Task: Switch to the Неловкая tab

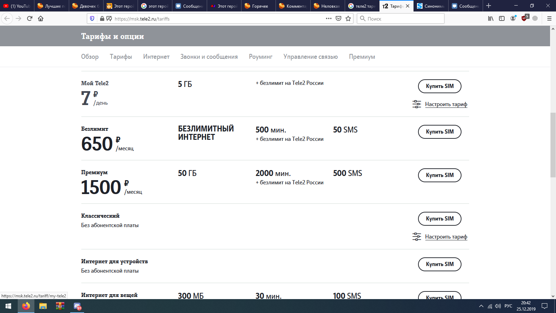Action: (x=327, y=6)
